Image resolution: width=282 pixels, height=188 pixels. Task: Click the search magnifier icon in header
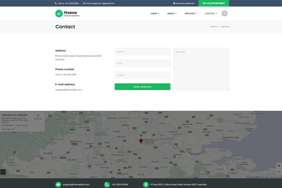click(x=224, y=13)
